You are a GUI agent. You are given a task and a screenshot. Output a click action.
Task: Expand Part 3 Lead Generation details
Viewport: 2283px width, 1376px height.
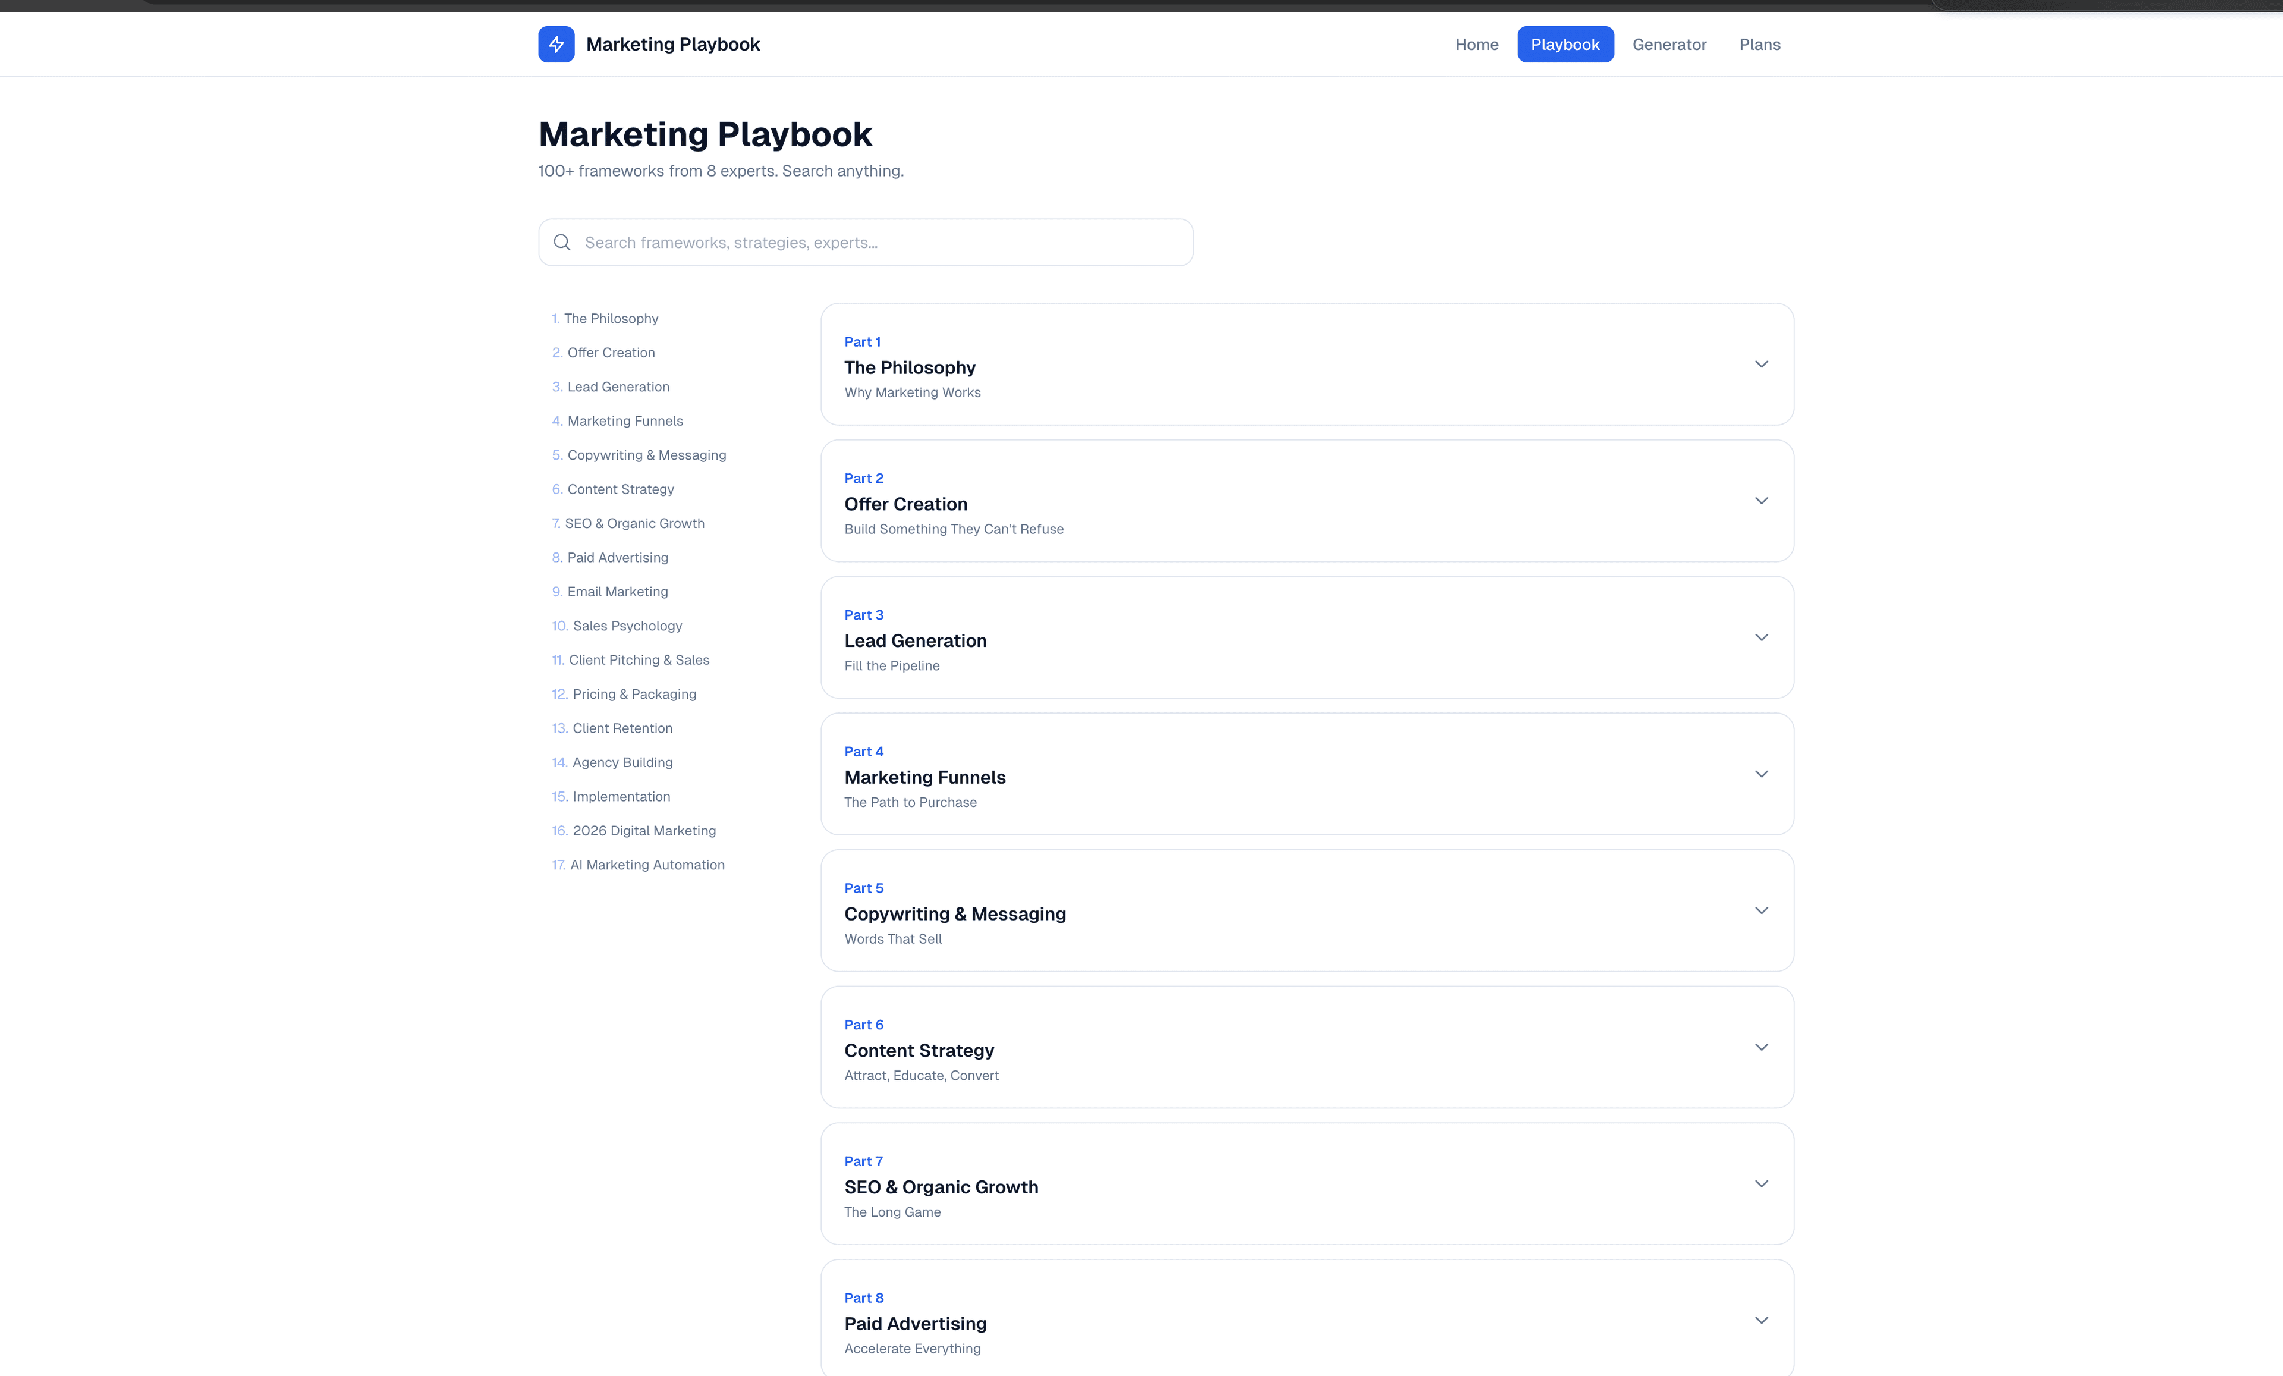tap(1760, 637)
